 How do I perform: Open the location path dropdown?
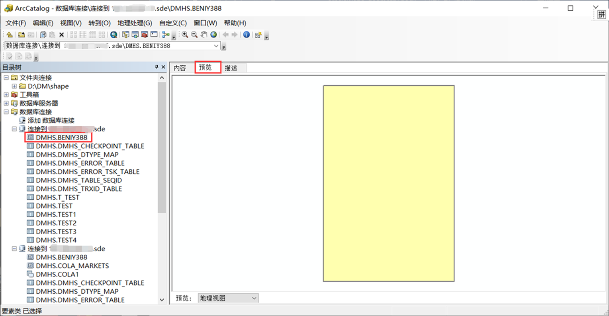(x=216, y=45)
